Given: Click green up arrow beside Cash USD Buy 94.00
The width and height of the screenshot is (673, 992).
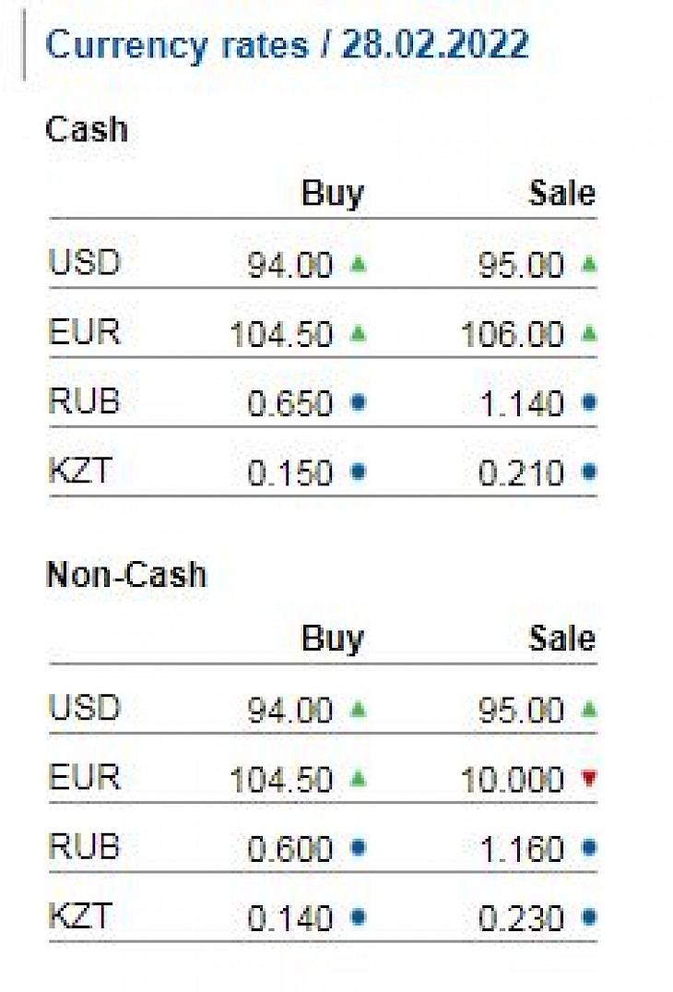Looking at the screenshot, I should pos(359,263).
